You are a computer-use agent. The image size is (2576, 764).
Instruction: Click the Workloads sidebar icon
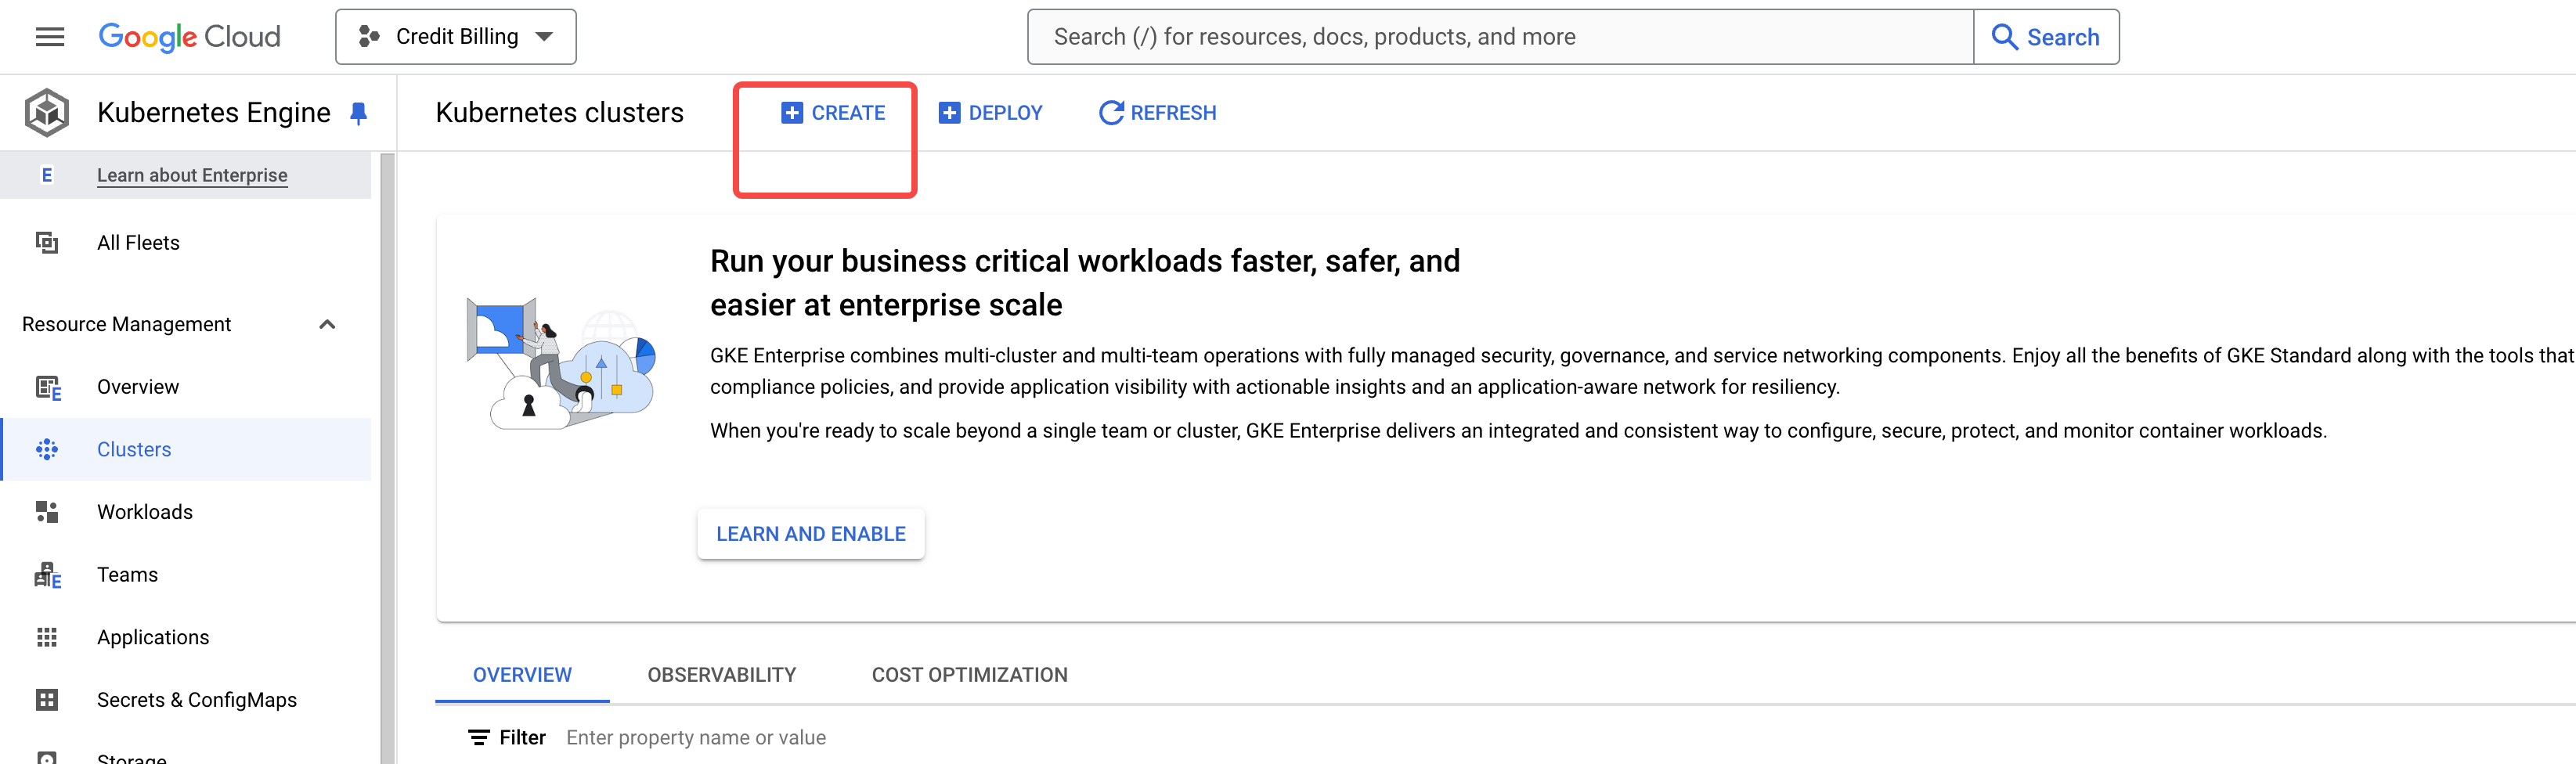(x=47, y=512)
